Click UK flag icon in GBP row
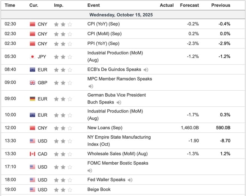 tap(33, 82)
